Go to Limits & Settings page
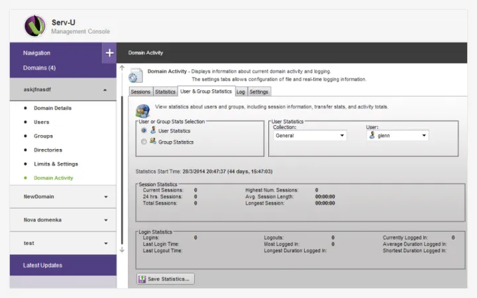The width and height of the screenshot is (477, 298). click(x=56, y=164)
